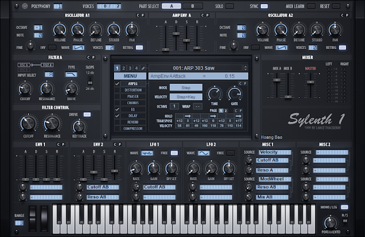Image resolution: width=365 pixels, height=237 pixels.
Task: Click the LFO 1 Rate knob
Action: (136, 169)
